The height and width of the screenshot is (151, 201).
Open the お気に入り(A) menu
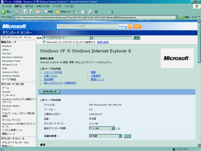[43, 6]
